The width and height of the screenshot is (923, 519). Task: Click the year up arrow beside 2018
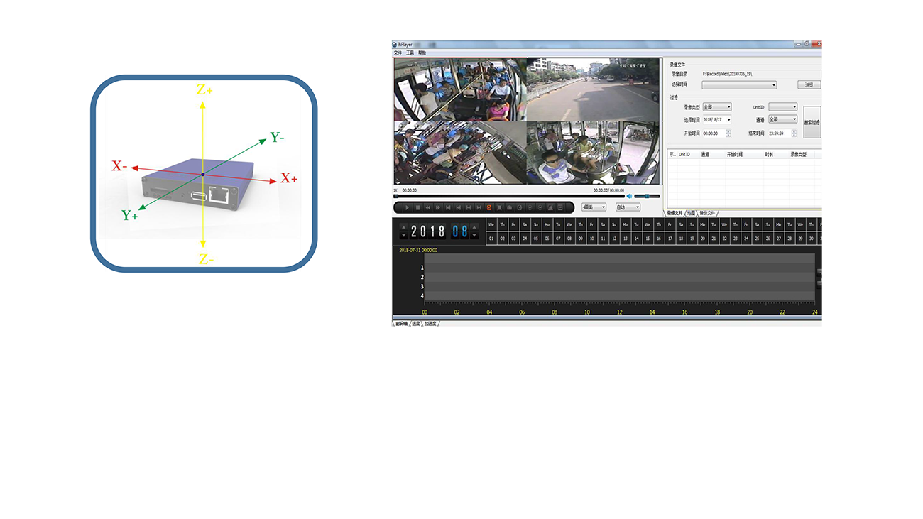(x=404, y=227)
